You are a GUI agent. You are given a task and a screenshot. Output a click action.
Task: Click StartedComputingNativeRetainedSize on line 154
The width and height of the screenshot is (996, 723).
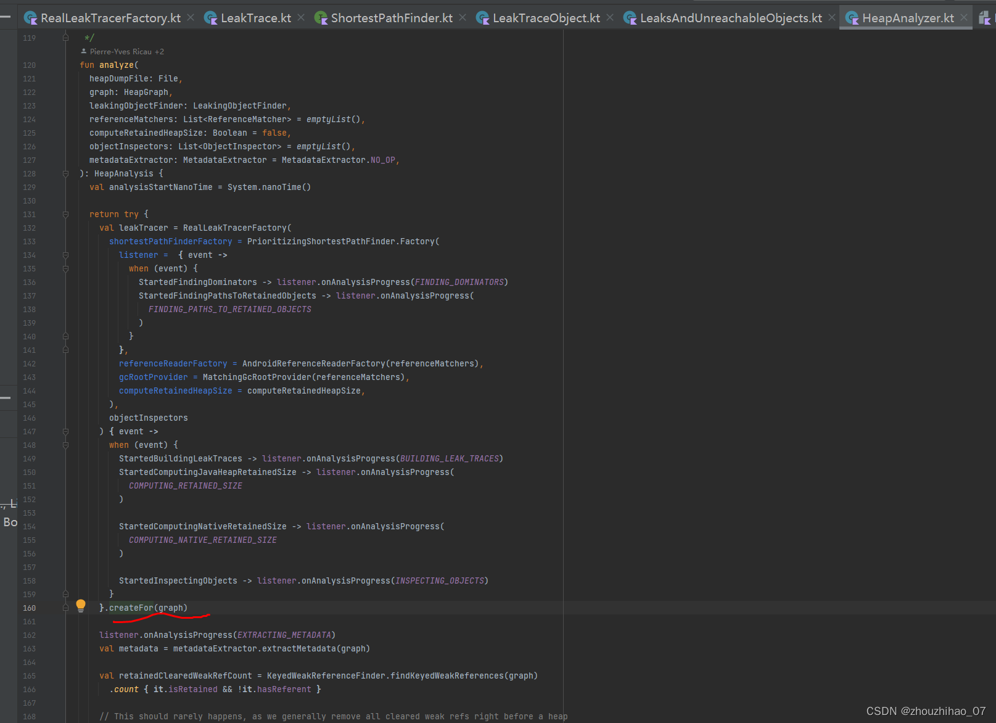tap(203, 526)
